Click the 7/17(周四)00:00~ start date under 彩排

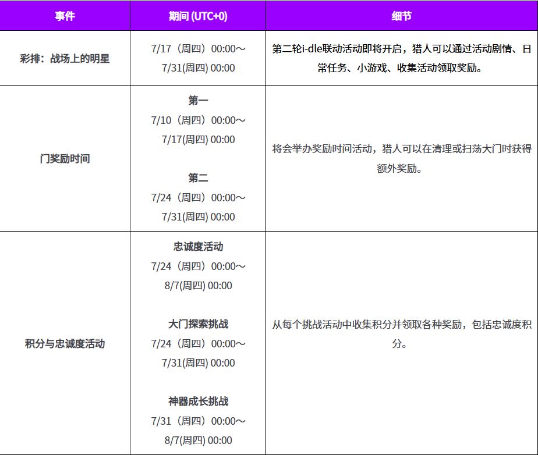tap(198, 49)
